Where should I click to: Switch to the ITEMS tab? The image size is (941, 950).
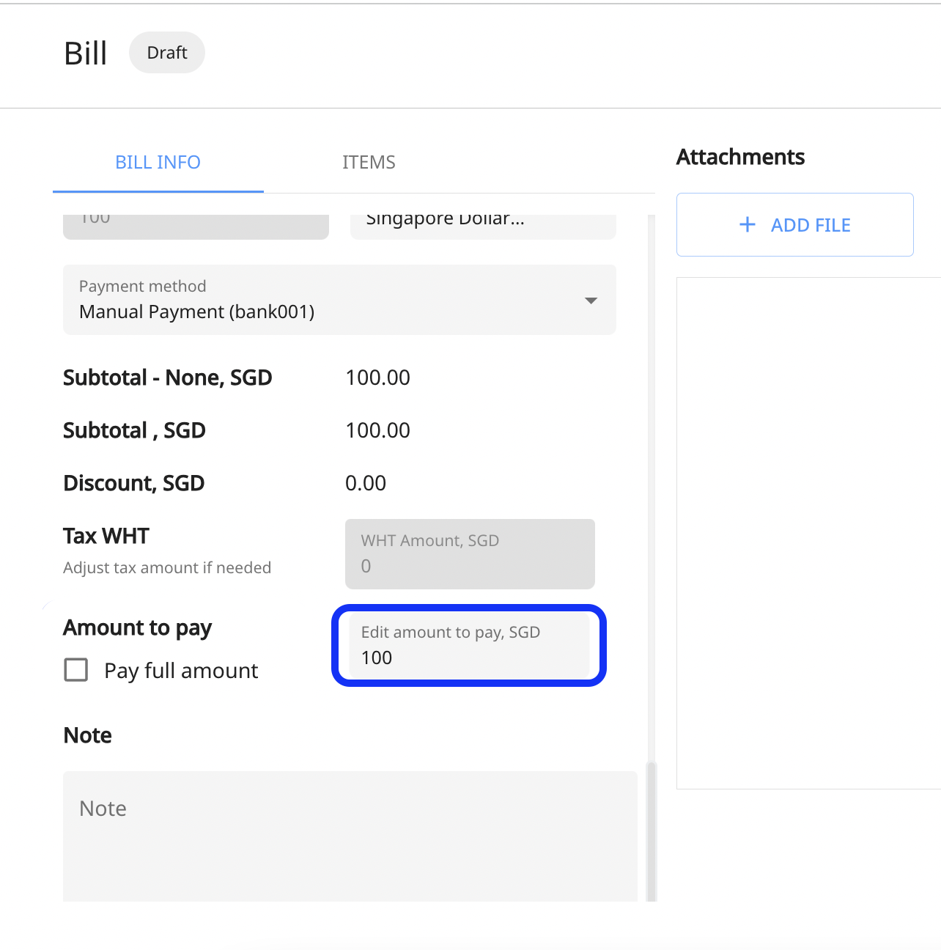point(369,162)
